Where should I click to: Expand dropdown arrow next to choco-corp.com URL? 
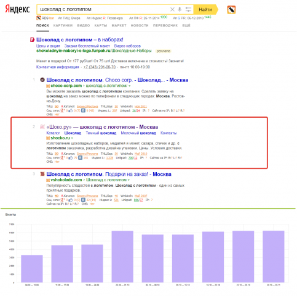point(129,86)
